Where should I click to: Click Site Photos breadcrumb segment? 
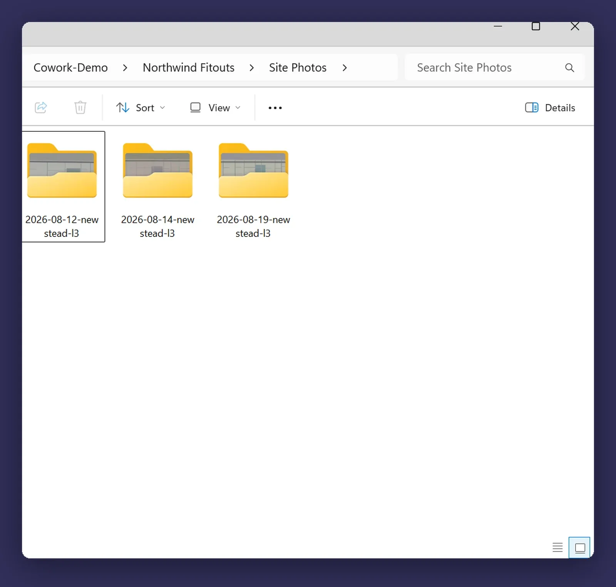(298, 67)
